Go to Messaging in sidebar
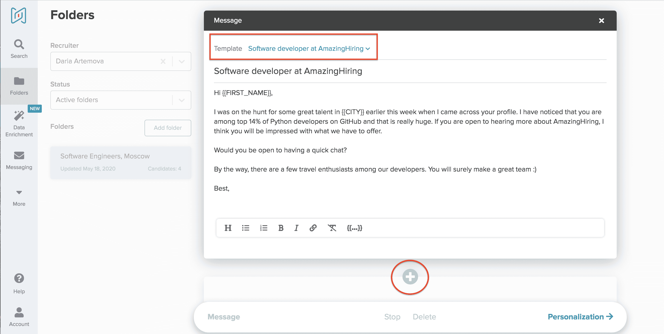 pyautogui.click(x=19, y=160)
